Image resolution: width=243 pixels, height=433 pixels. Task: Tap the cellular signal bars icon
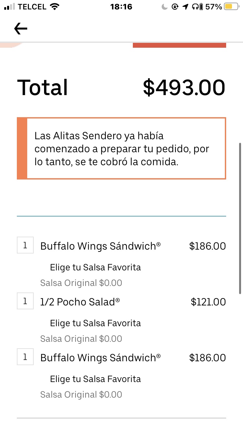(9, 7)
